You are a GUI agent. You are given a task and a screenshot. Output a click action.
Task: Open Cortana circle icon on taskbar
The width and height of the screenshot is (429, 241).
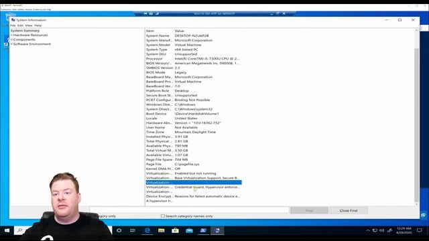pos(119,230)
